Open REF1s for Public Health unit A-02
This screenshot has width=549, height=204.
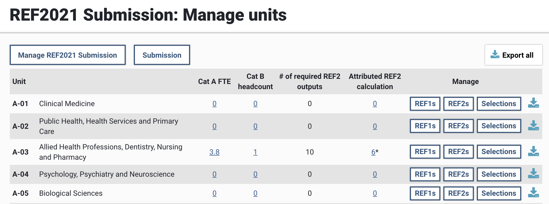425,126
